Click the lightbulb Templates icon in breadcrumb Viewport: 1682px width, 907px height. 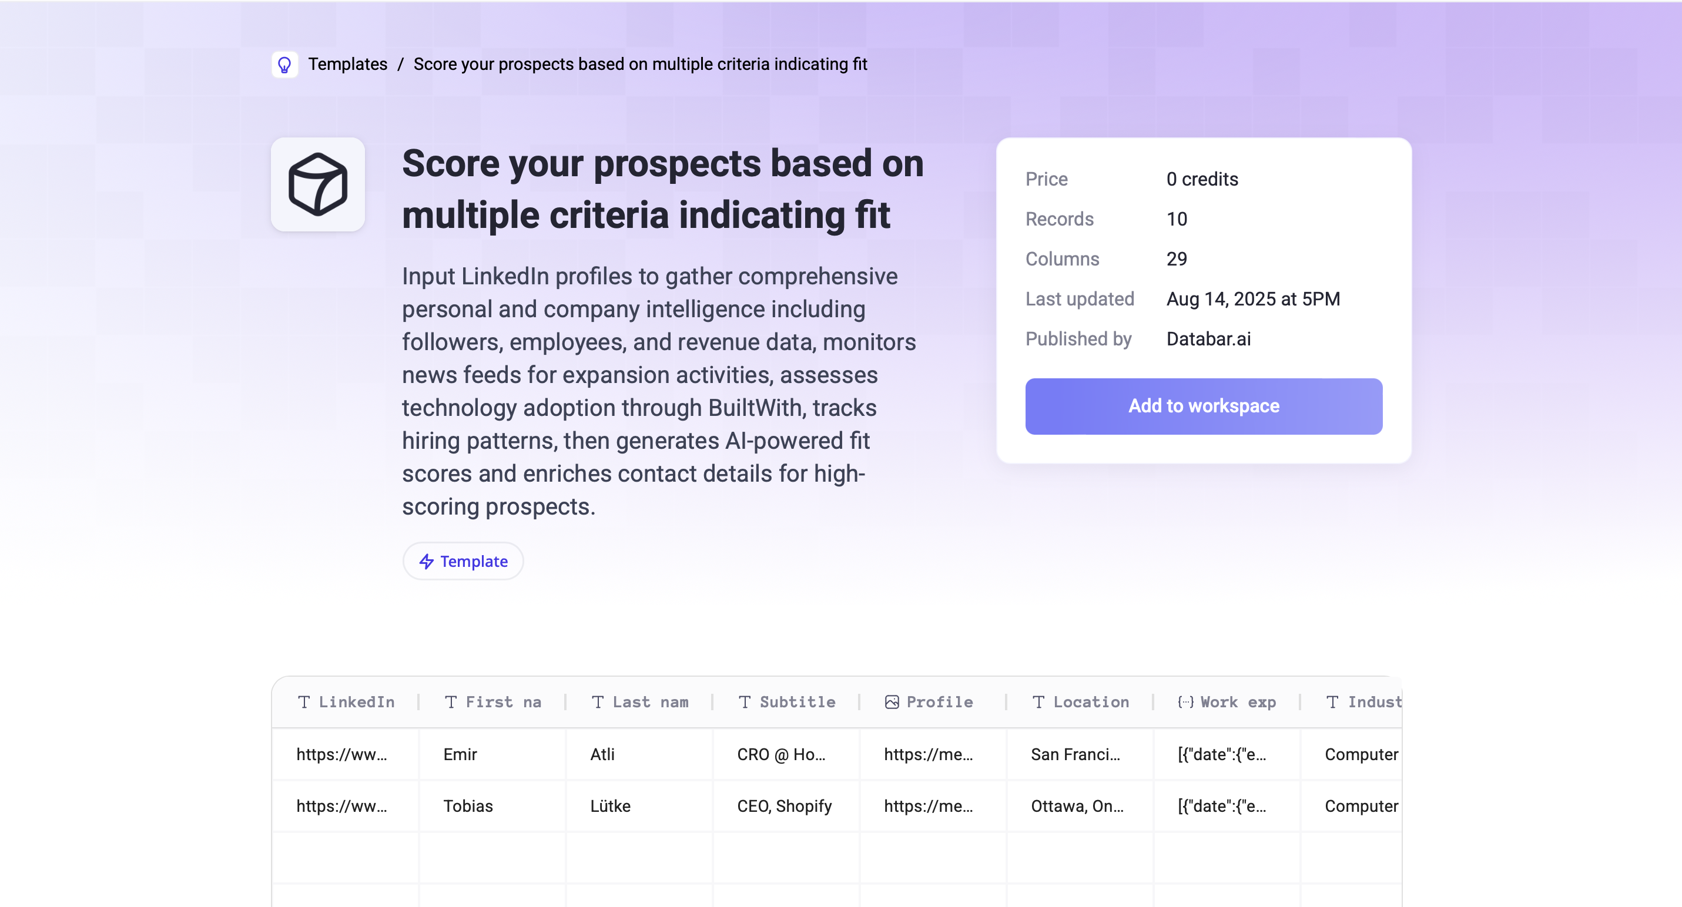tap(284, 65)
